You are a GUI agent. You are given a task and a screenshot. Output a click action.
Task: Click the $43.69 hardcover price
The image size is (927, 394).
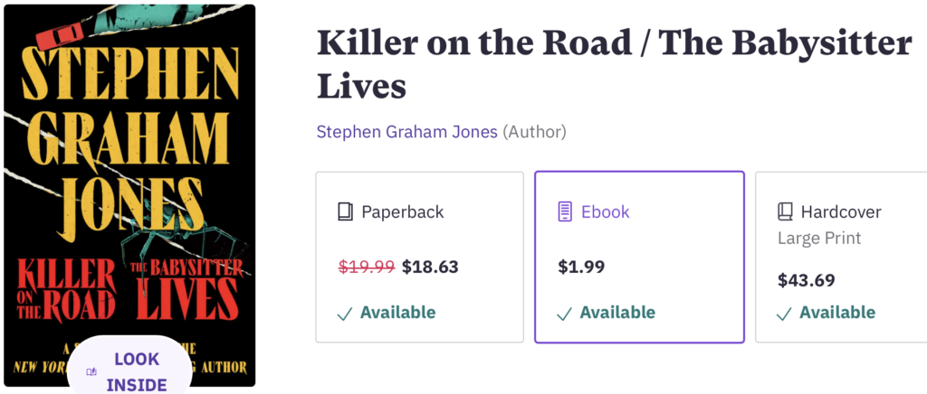pyautogui.click(x=806, y=280)
